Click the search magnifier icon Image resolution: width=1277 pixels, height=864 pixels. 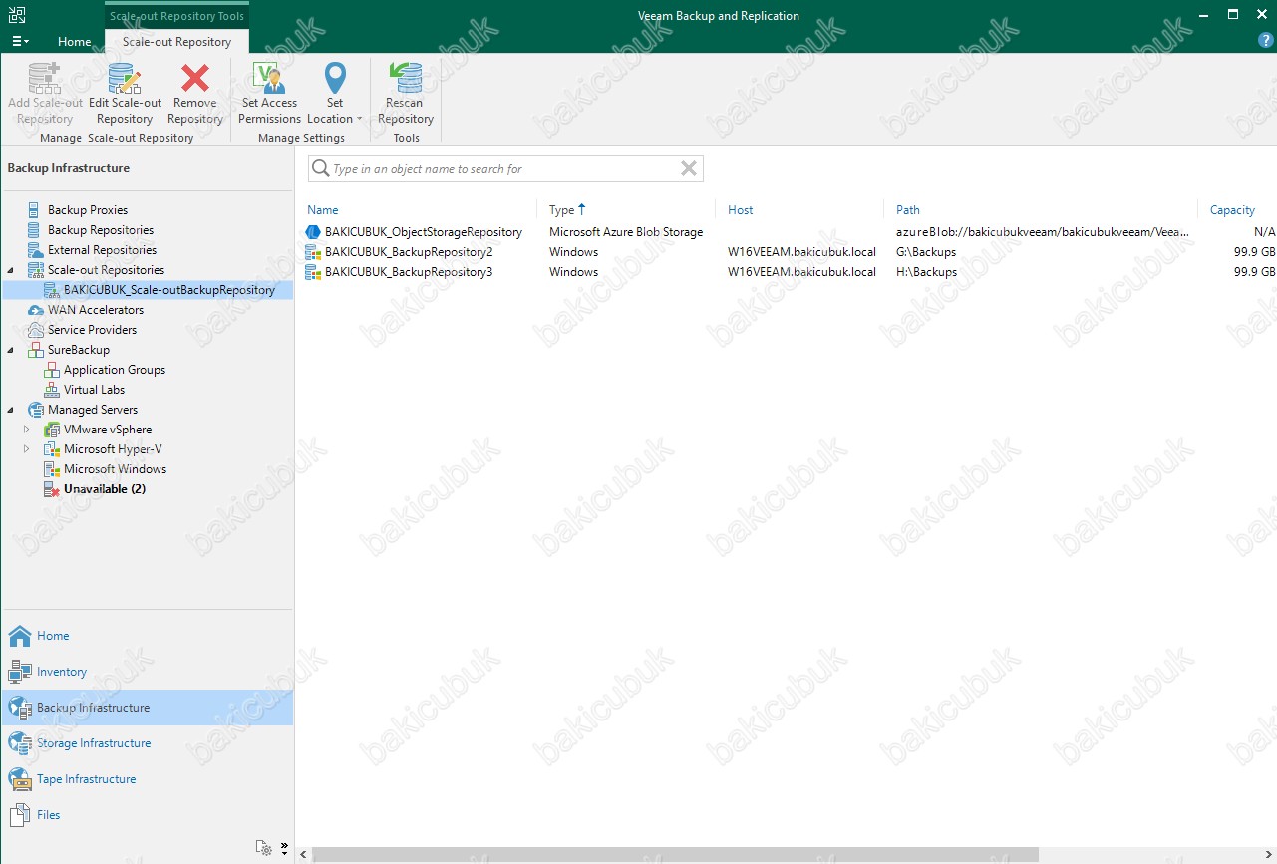[320, 169]
